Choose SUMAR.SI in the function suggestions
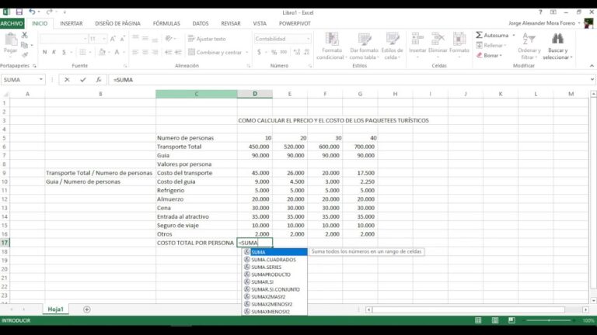The image size is (597, 335). [264, 282]
